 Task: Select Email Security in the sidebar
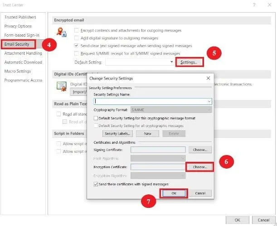coord(17,44)
